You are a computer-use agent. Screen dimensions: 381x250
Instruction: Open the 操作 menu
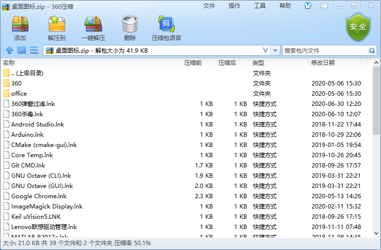[x=234, y=6]
